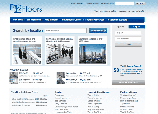
Task: Open the two men on stairs photo
Action: click(27, 54)
